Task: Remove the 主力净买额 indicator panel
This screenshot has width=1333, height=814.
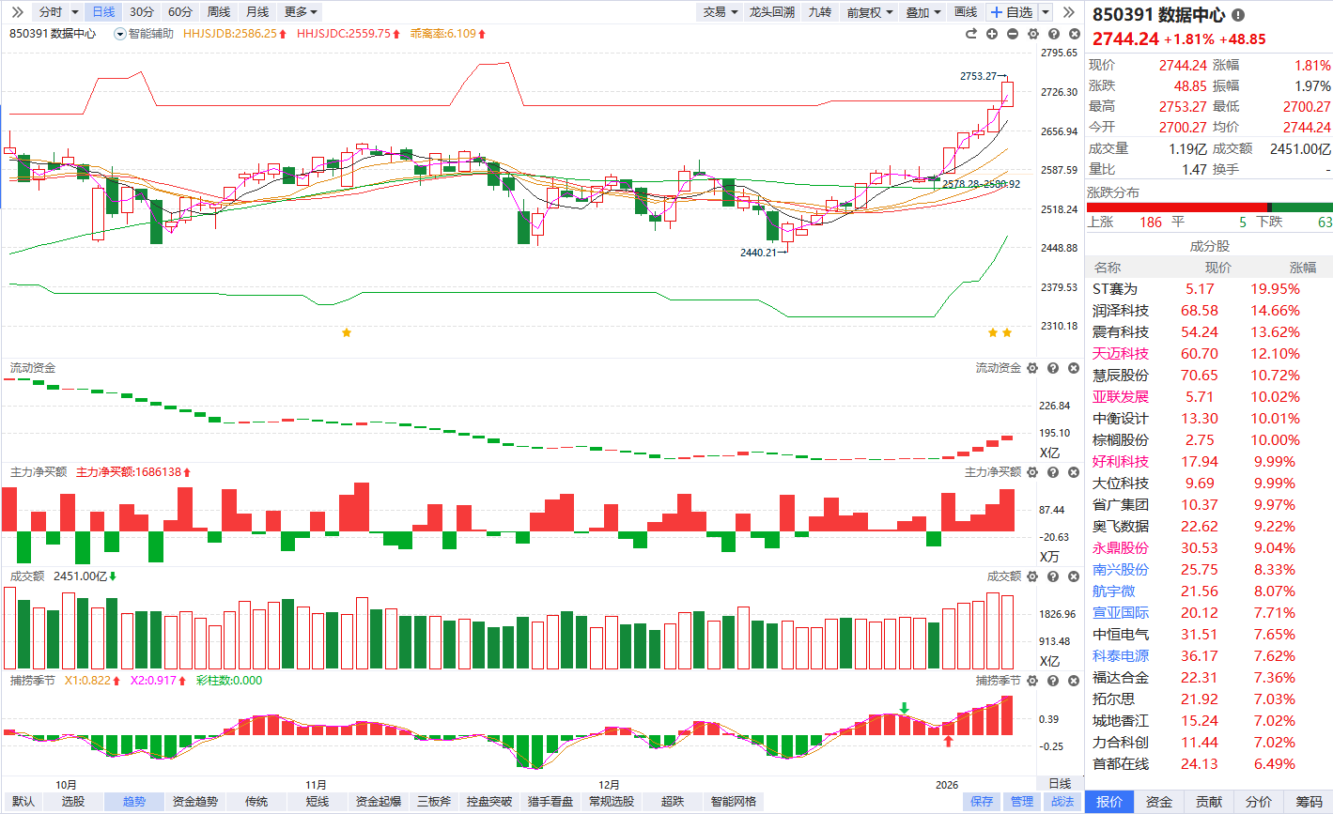Action: coord(1073,472)
